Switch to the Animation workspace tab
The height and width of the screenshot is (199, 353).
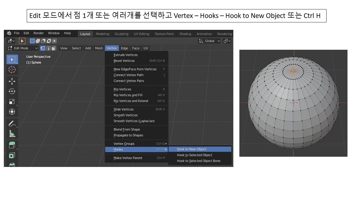tap(204, 34)
